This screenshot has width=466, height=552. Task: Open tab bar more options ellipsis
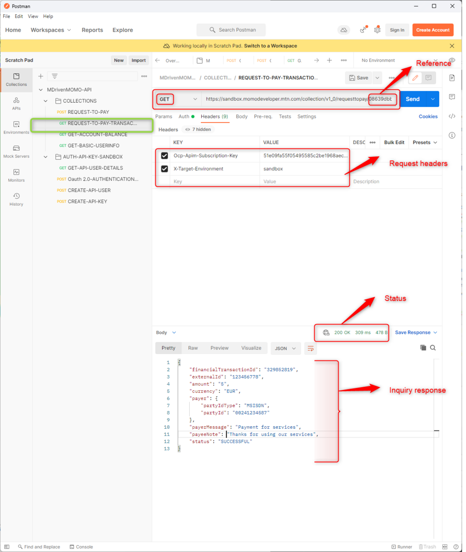344,60
